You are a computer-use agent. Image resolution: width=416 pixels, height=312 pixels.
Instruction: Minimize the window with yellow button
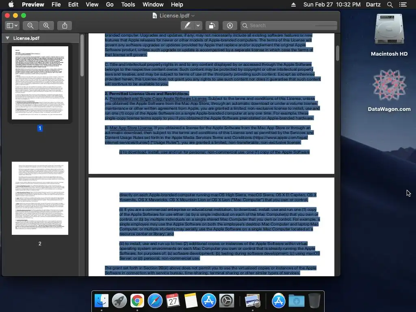15,15
